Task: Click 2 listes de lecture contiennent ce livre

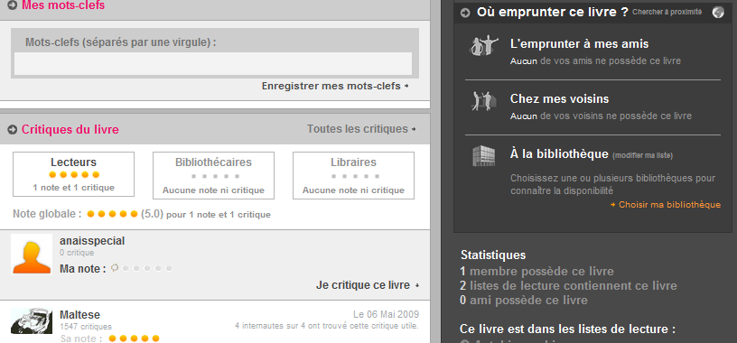Action: pyautogui.click(x=569, y=285)
